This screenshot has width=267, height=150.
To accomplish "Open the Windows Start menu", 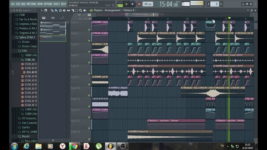I will pos(14,146).
